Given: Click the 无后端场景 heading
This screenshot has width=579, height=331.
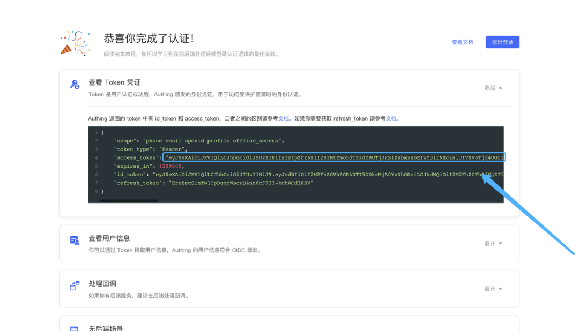Looking at the screenshot, I should [x=106, y=328].
